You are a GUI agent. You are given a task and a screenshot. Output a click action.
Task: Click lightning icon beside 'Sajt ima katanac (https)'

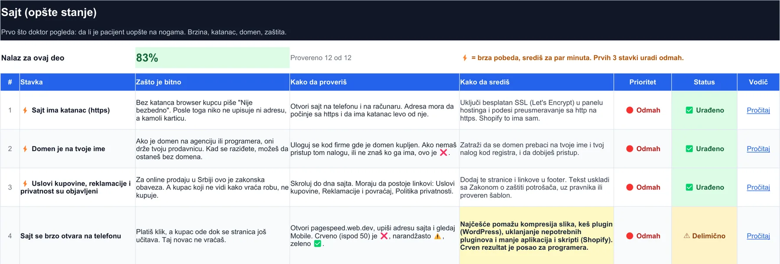pyautogui.click(x=25, y=110)
